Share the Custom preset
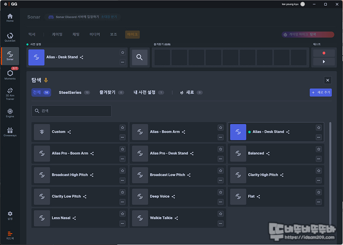This screenshot has width=343, height=245. pyautogui.click(x=69, y=132)
